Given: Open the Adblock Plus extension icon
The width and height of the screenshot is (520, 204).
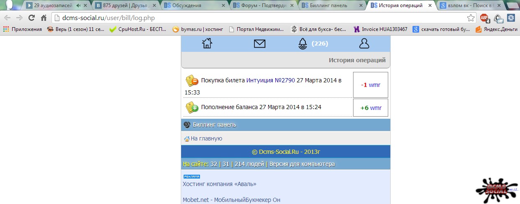Looking at the screenshot, I should click(484, 18).
